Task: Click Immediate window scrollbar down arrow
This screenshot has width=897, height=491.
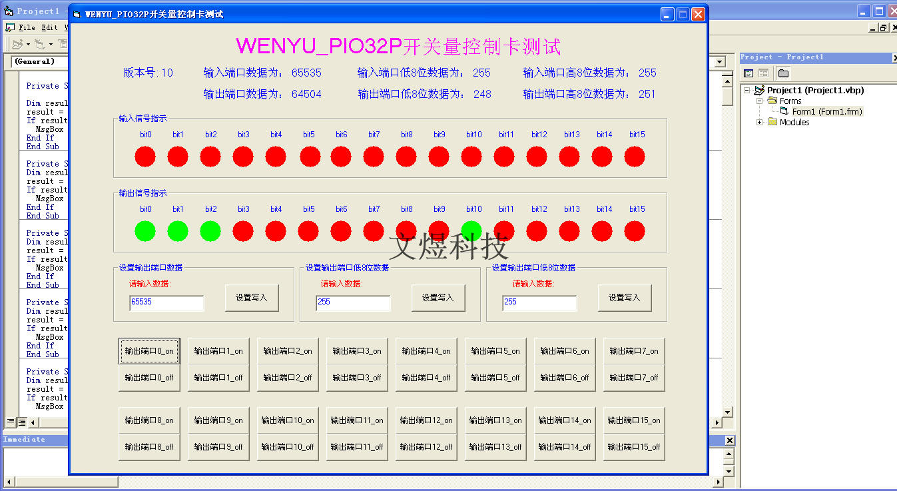Action: point(729,470)
